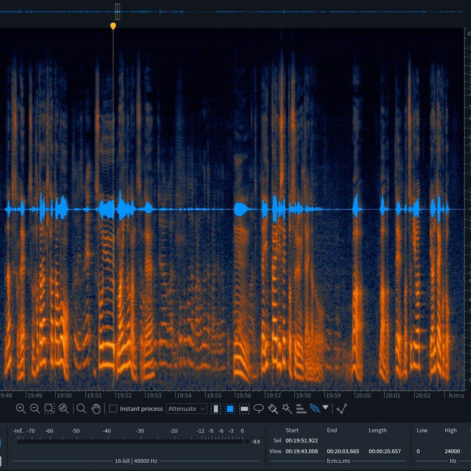The image size is (471, 471).
Task: Zoom out to full view icon
Action: click(x=64, y=409)
